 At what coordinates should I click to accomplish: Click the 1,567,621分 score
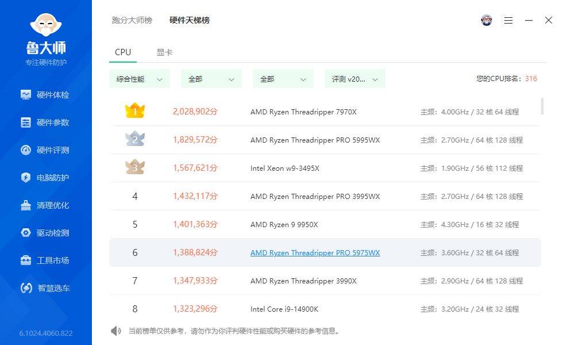[195, 168]
